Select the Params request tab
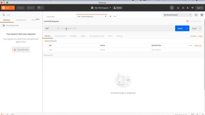The width and height of the screenshot is (205, 115). (48, 36)
